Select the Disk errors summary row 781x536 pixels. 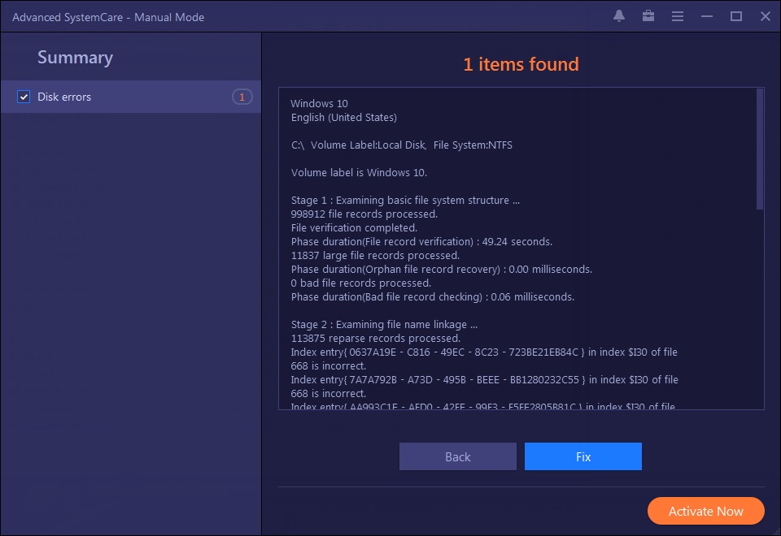click(x=130, y=97)
